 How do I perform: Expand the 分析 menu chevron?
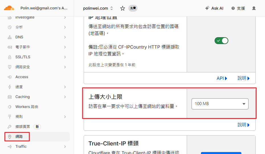[x=65, y=27]
